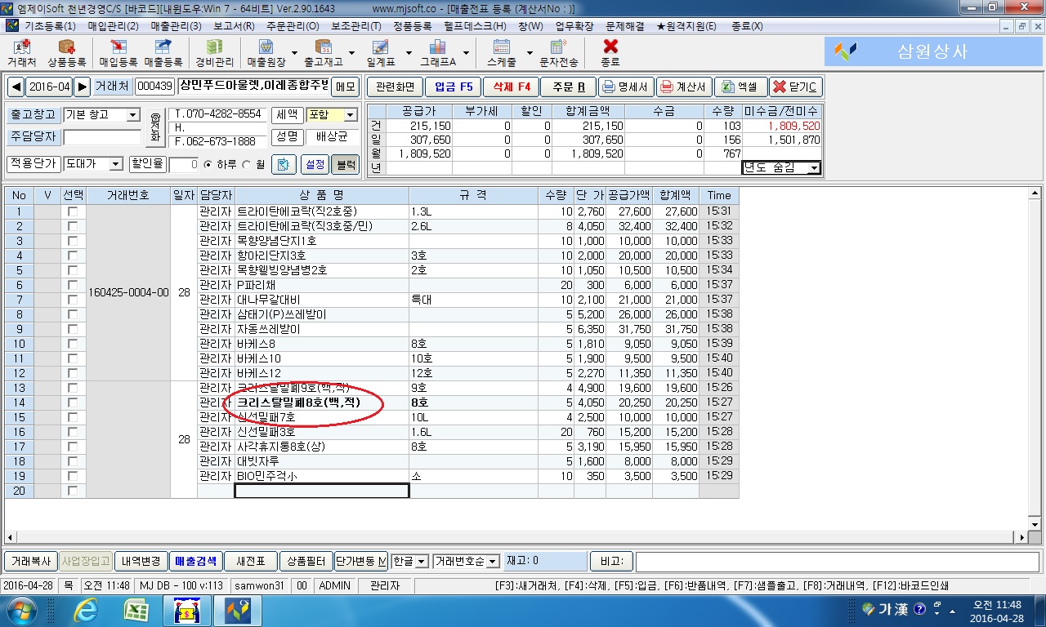Image resolution: width=1046 pixels, height=627 pixels.
Task: Export with the 엑셀 button
Action: coord(740,87)
